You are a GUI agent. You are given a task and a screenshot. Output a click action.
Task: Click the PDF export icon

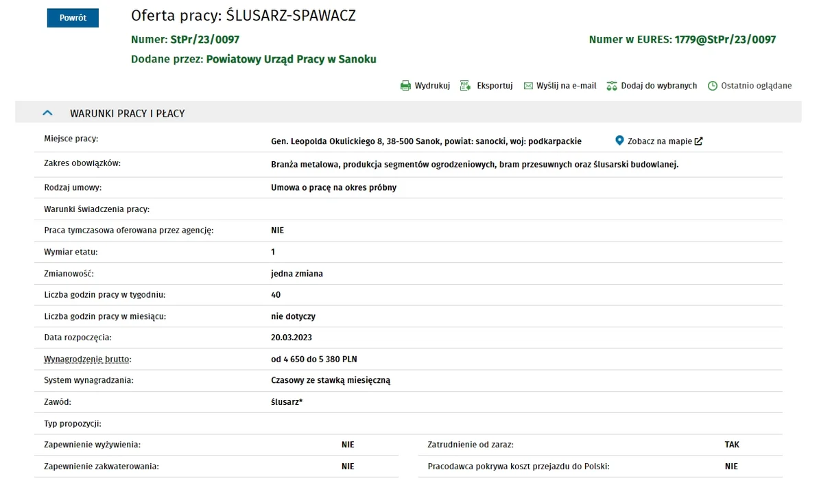pyautogui.click(x=465, y=86)
